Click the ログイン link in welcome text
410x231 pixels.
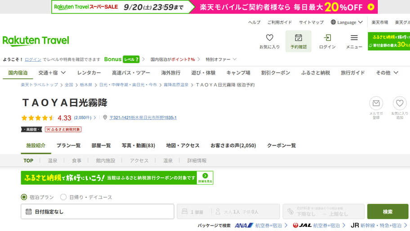tap(33, 59)
